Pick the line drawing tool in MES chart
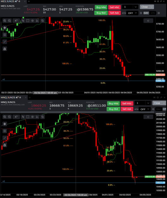 pyautogui.click(x=5, y=42)
